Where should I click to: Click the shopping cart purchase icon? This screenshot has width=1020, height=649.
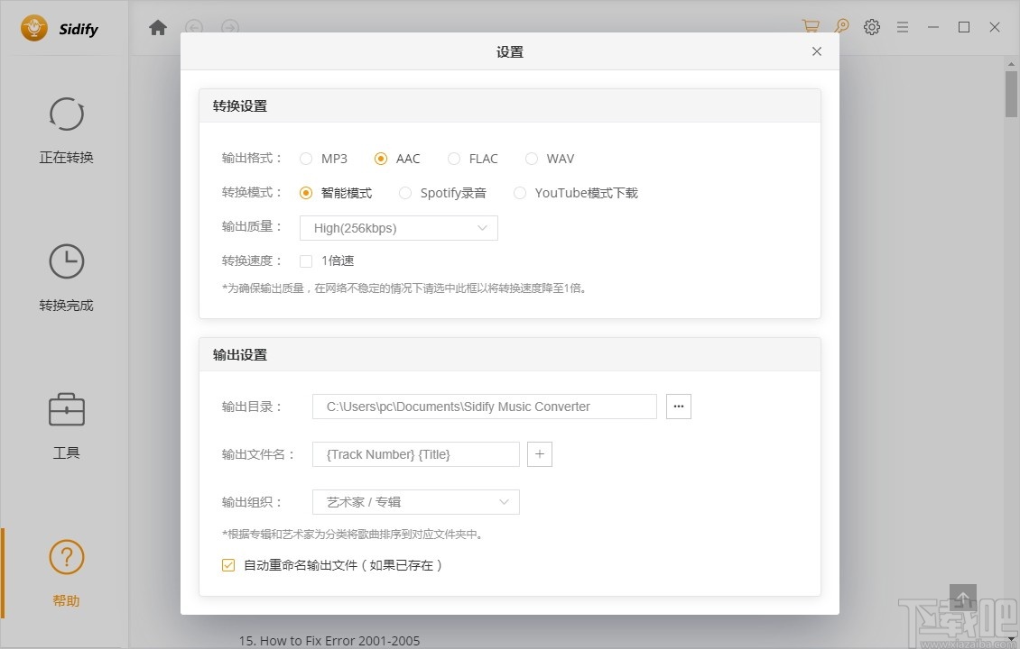coord(810,26)
